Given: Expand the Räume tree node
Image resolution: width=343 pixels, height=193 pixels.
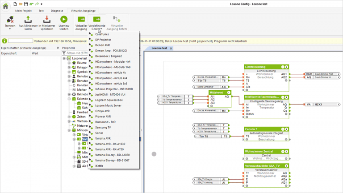Looking at the screenshot, I should (x=69, y=63).
